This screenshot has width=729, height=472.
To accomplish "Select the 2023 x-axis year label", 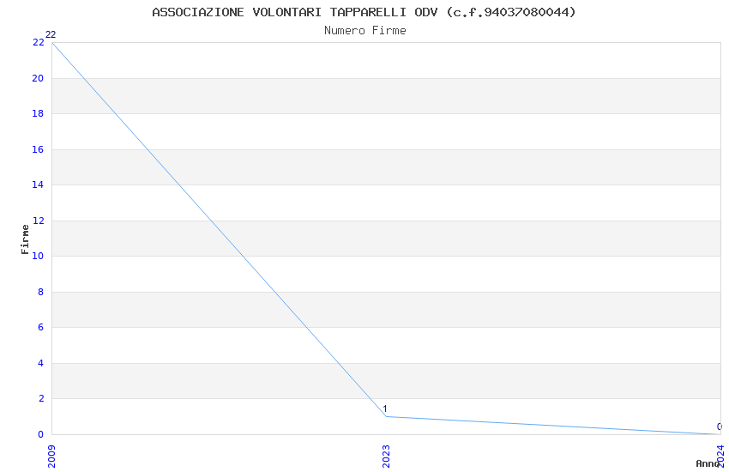I will pyautogui.click(x=386, y=457).
